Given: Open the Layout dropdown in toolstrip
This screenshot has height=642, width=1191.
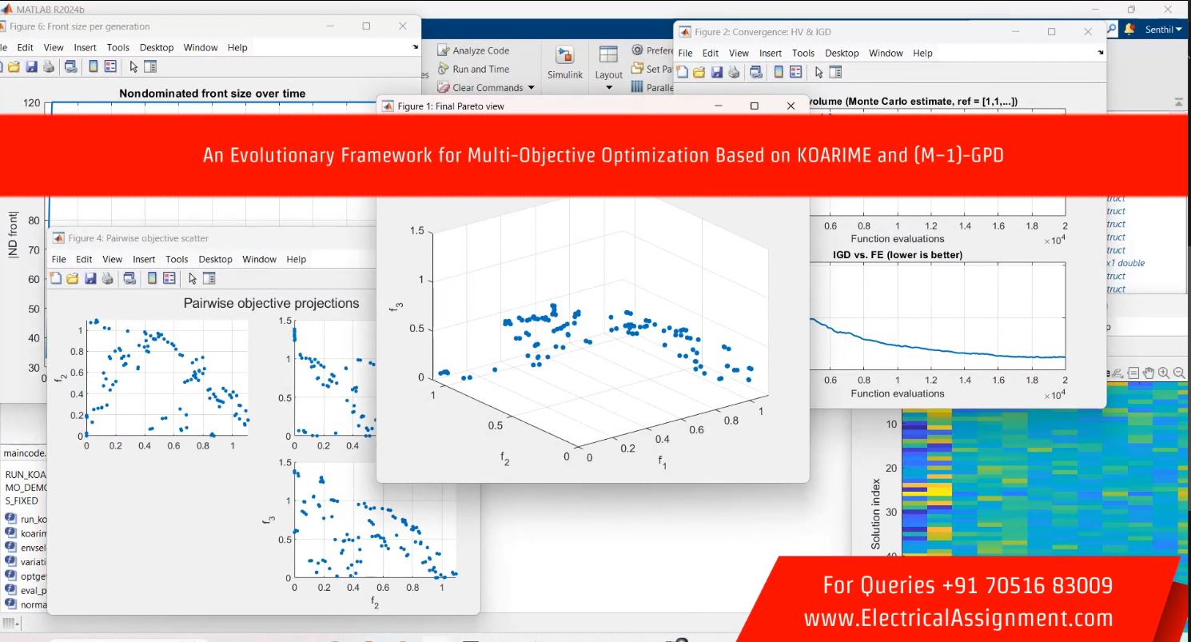Looking at the screenshot, I should pyautogui.click(x=608, y=86).
